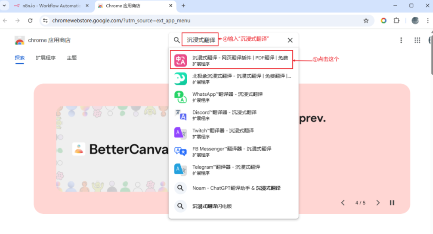Select the 探索 tab
This screenshot has width=433, height=234.
click(x=20, y=58)
